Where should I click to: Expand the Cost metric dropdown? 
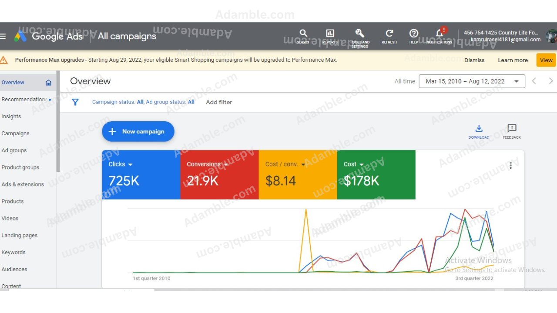tap(362, 165)
